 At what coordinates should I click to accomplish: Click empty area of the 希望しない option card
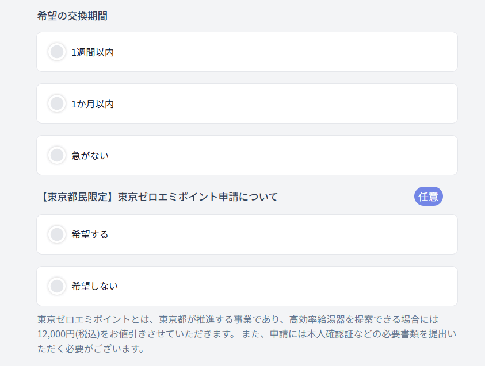pos(288,286)
